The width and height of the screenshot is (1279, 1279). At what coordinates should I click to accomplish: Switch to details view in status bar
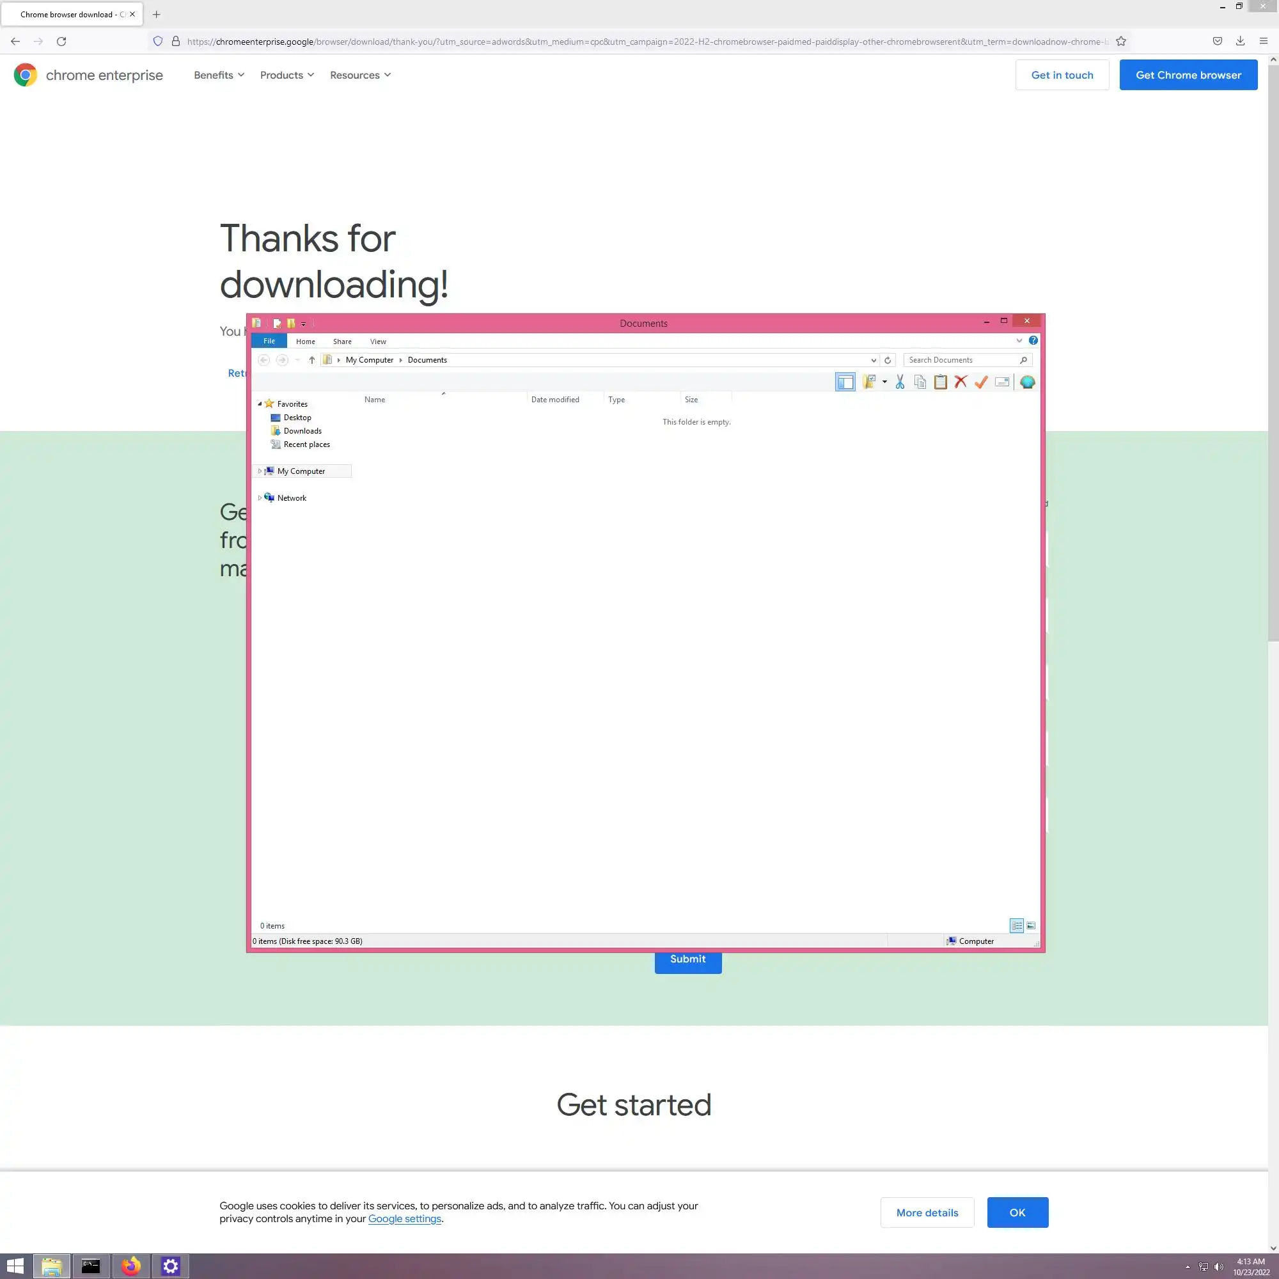click(x=1017, y=925)
